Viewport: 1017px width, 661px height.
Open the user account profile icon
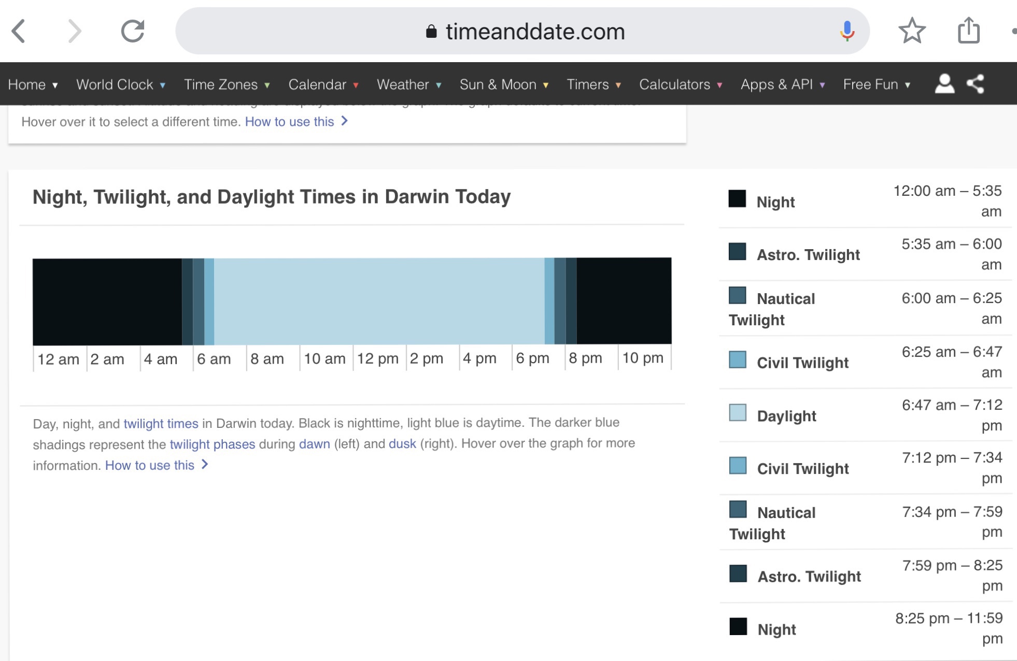944,84
